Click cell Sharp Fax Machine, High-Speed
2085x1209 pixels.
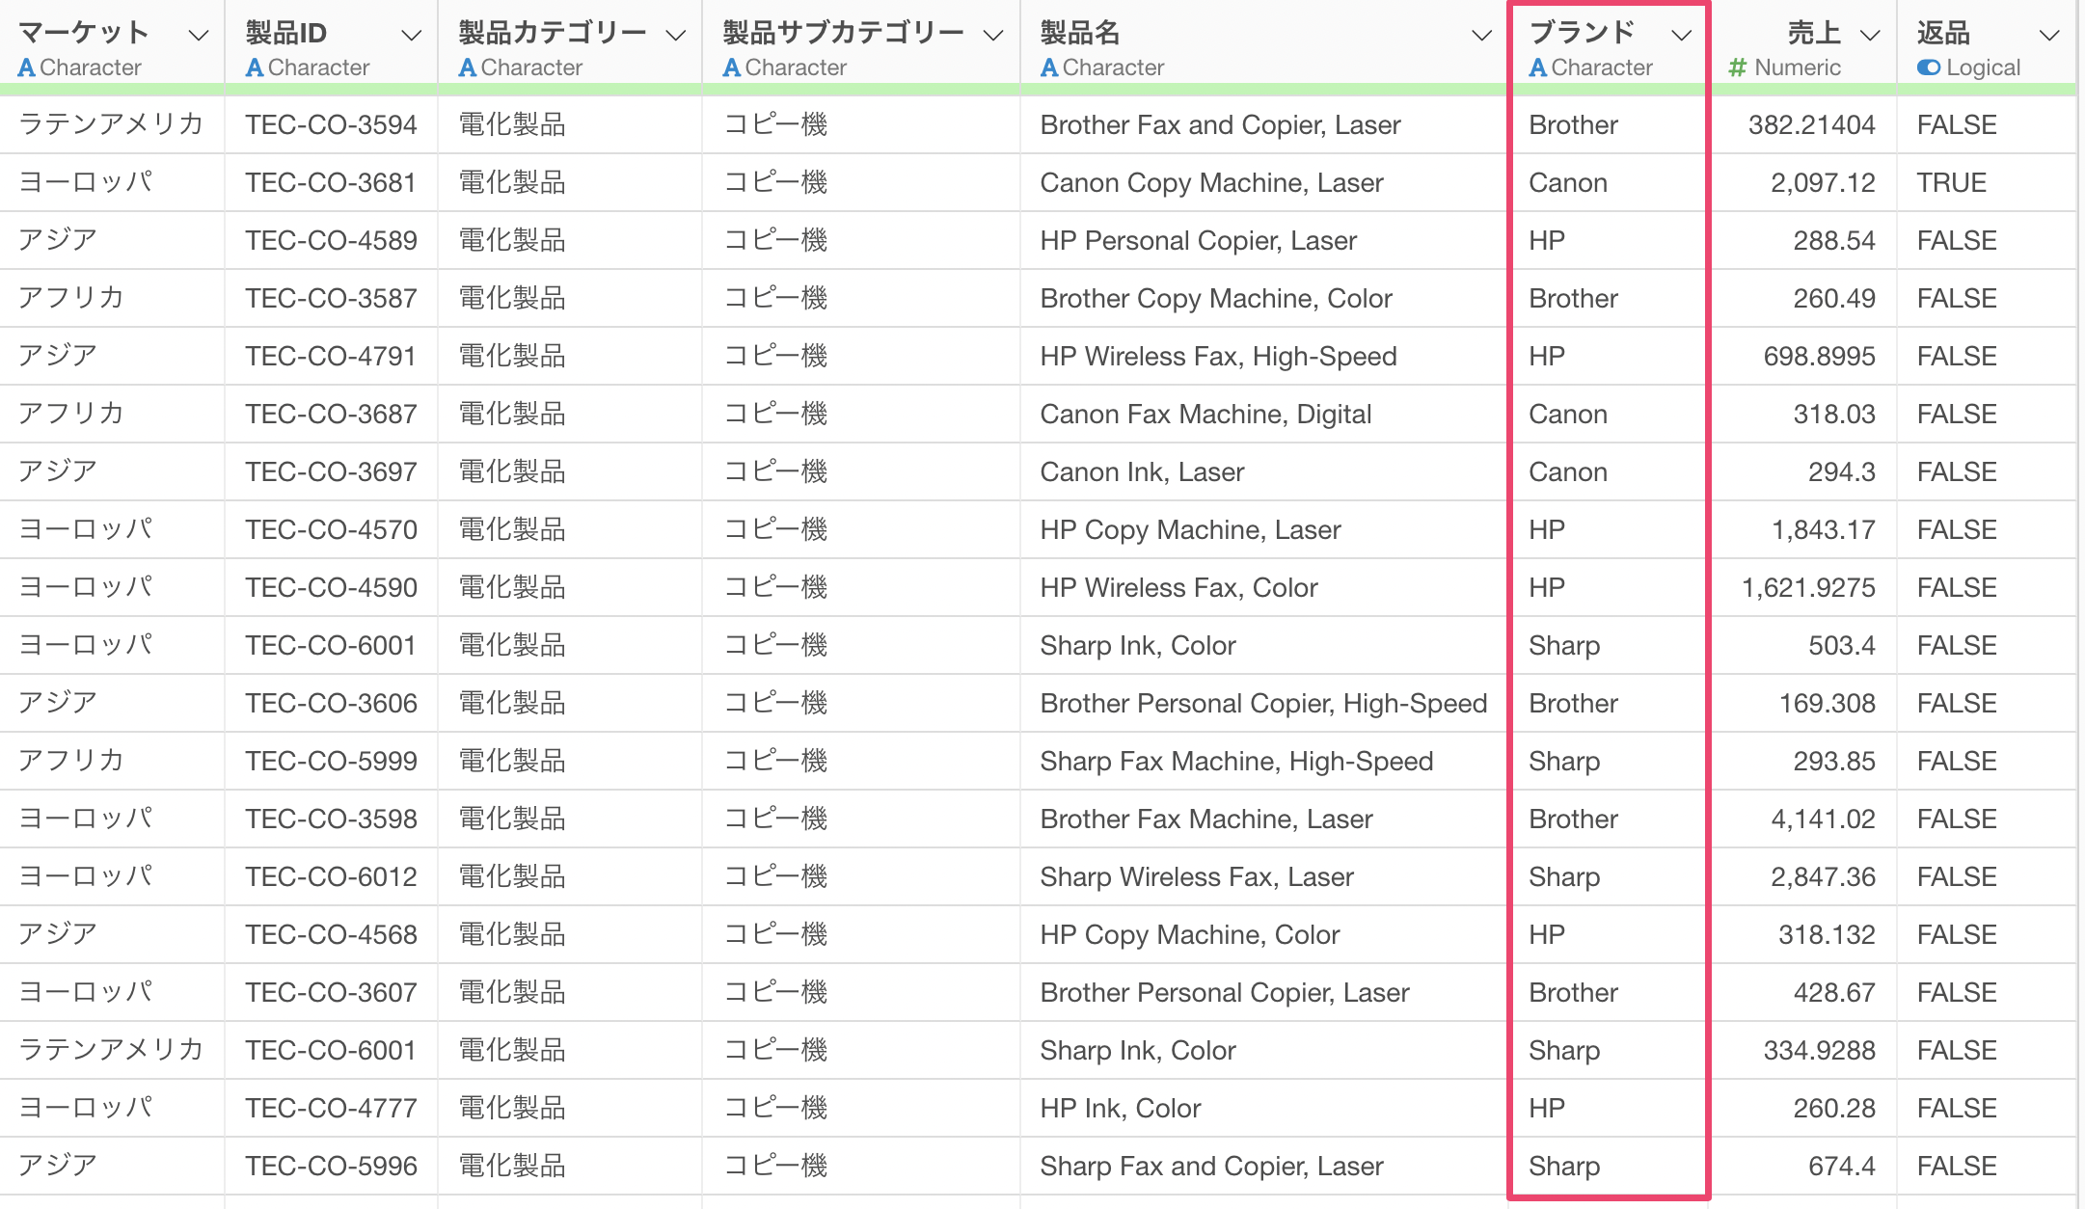(1236, 761)
